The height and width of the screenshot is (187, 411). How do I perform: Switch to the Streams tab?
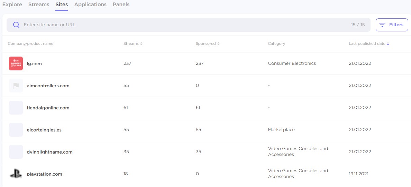point(39,4)
